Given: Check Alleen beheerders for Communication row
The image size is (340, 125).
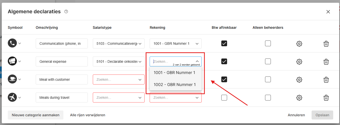Looking at the screenshot, I should (268, 43).
